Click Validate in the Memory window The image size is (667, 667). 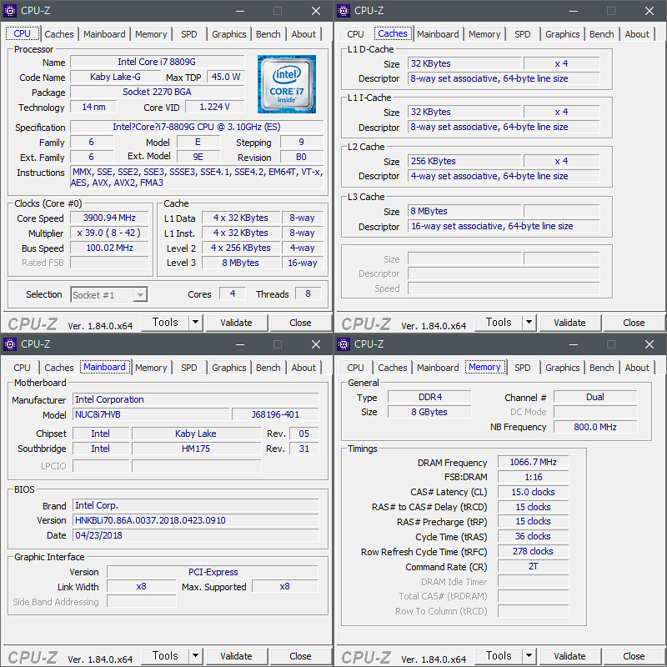pos(570,656)
